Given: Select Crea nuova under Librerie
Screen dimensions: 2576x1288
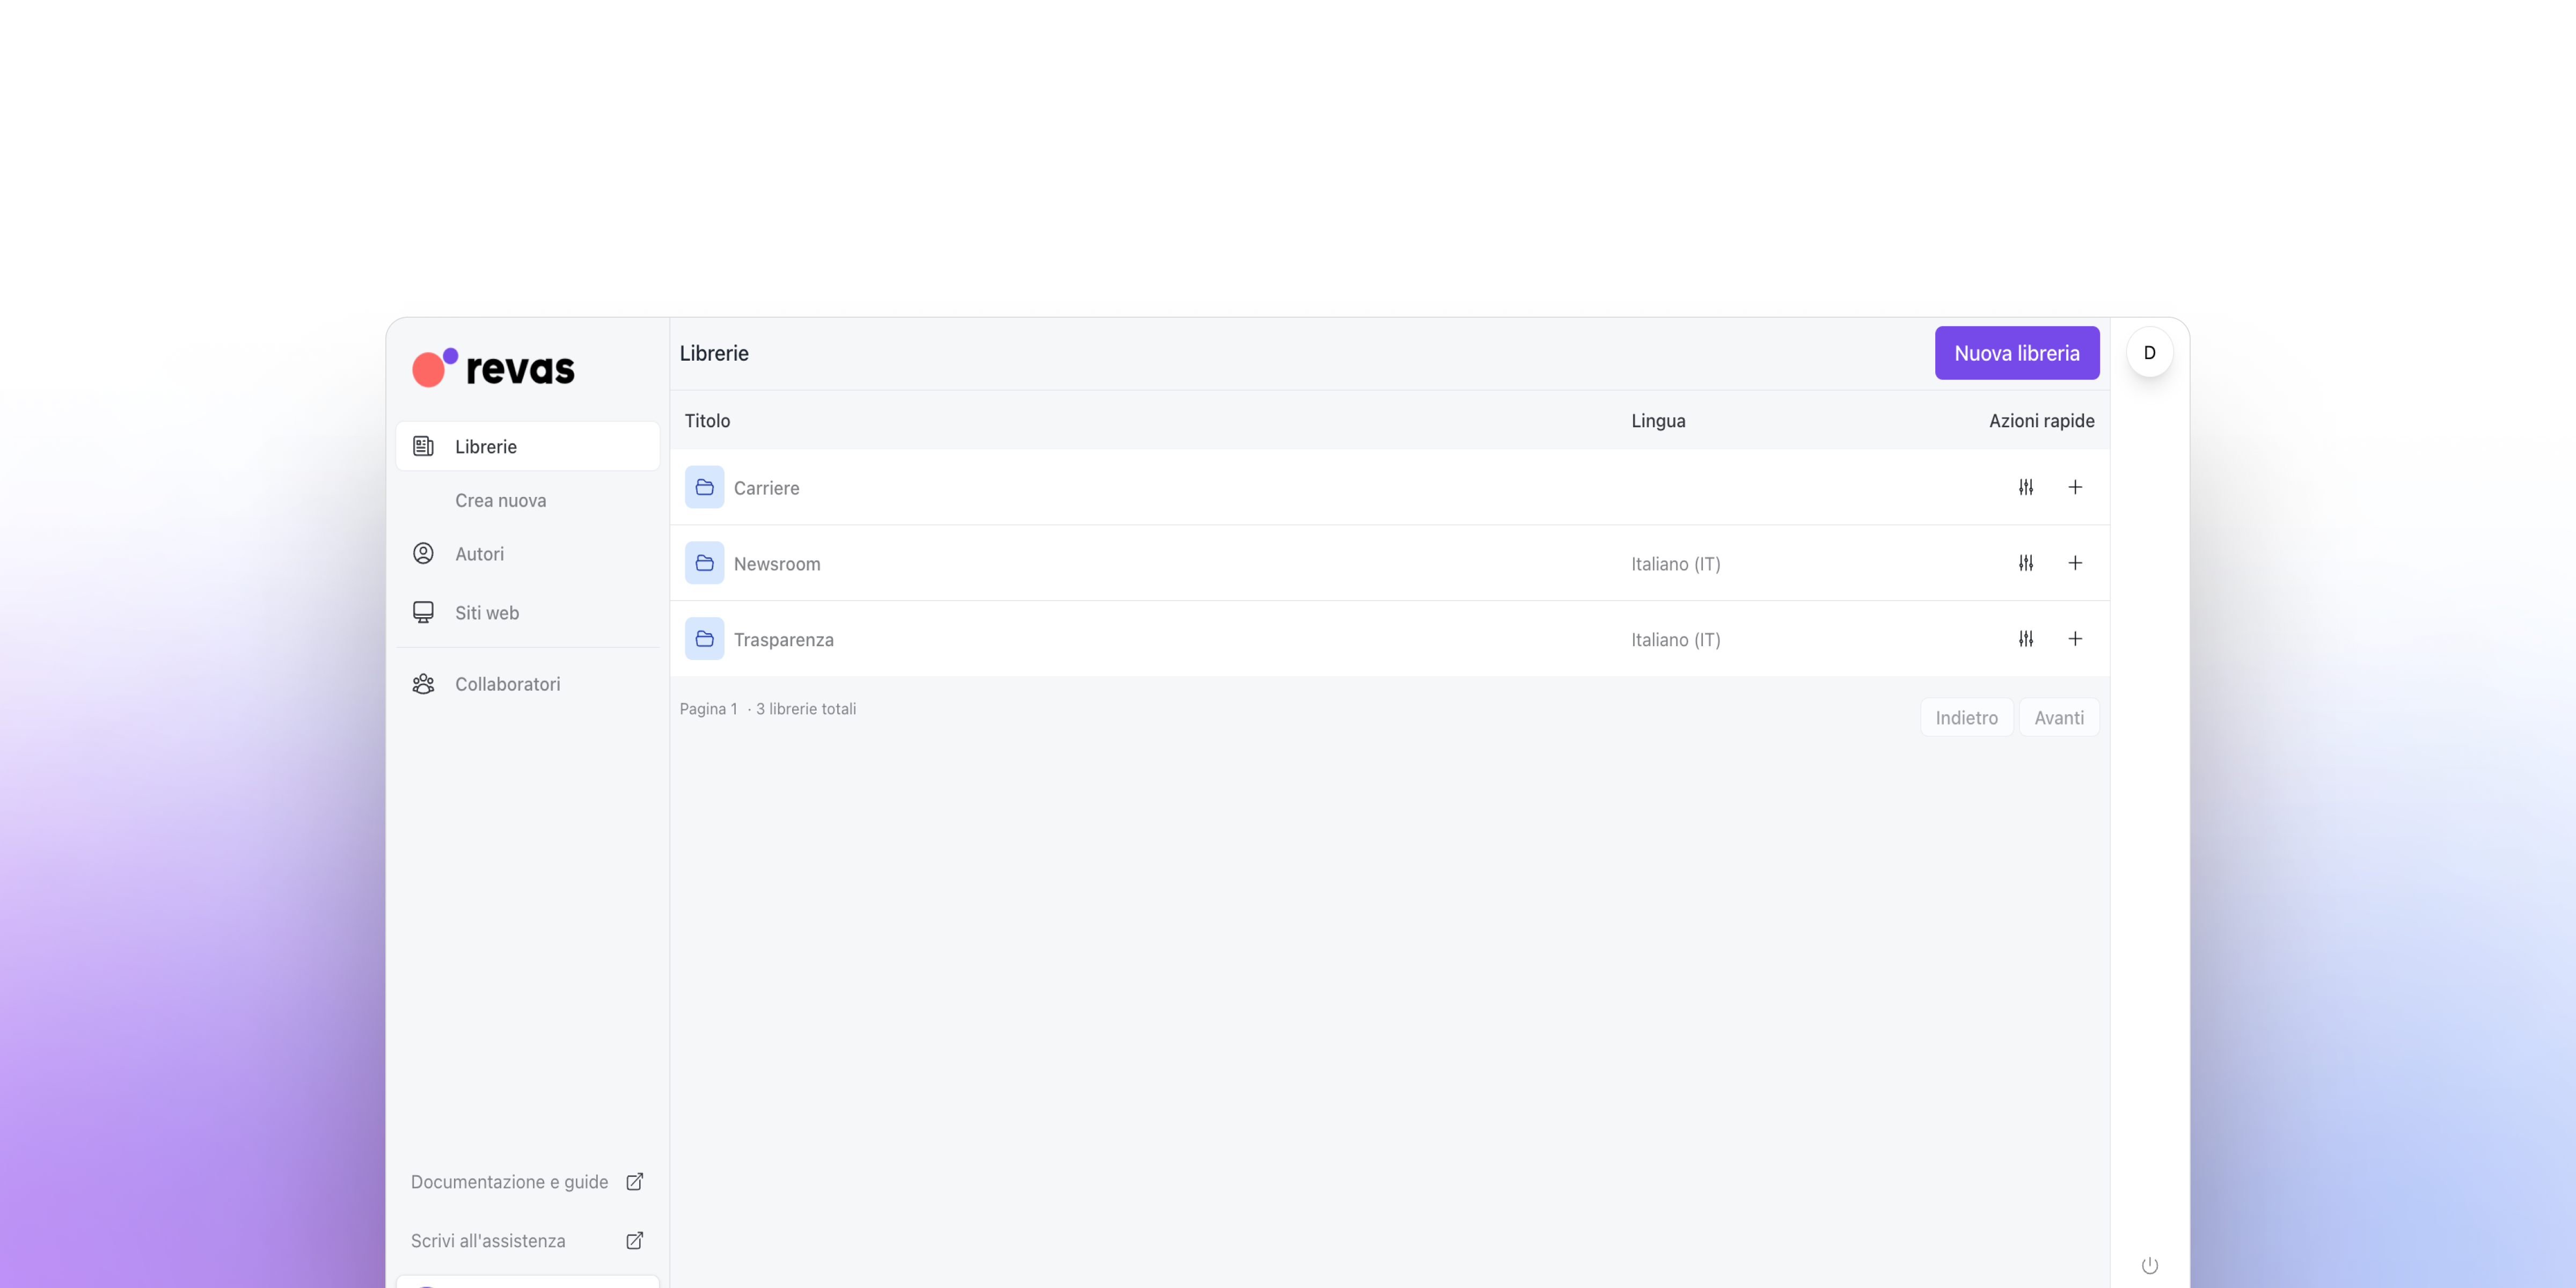Looking at the screenshot, I should pos(500,500).
